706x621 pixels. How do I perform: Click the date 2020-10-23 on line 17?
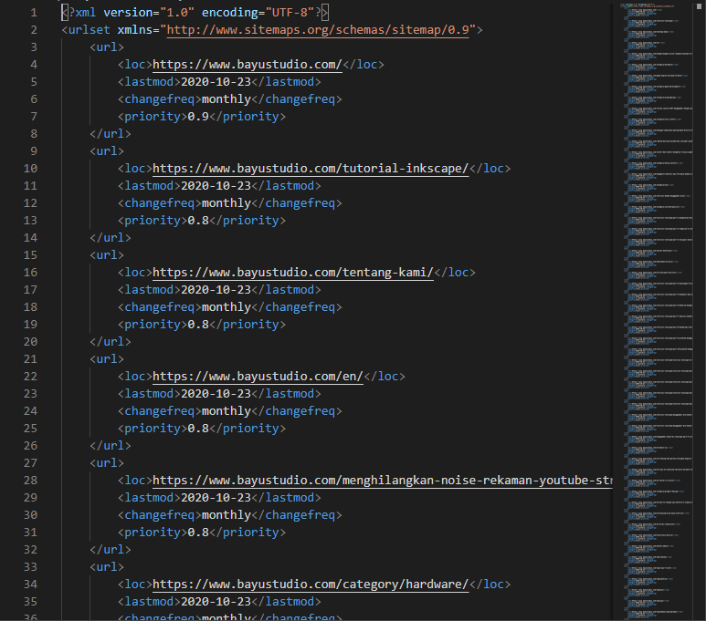pyautogui.click(x=216, y=290)
